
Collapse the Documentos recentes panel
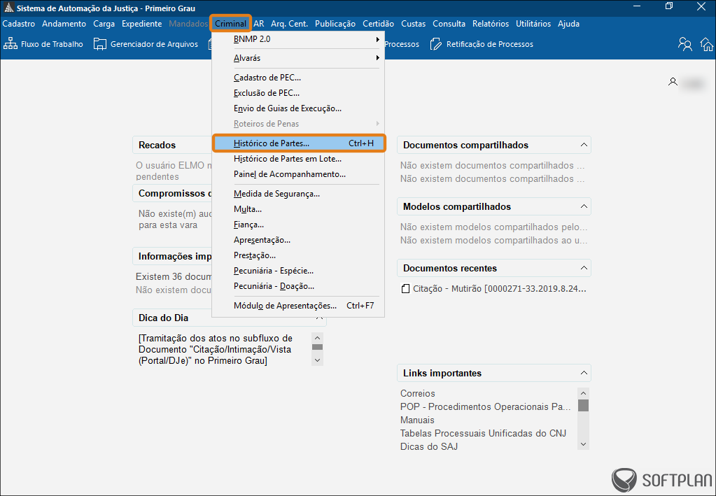click(584, 268)
